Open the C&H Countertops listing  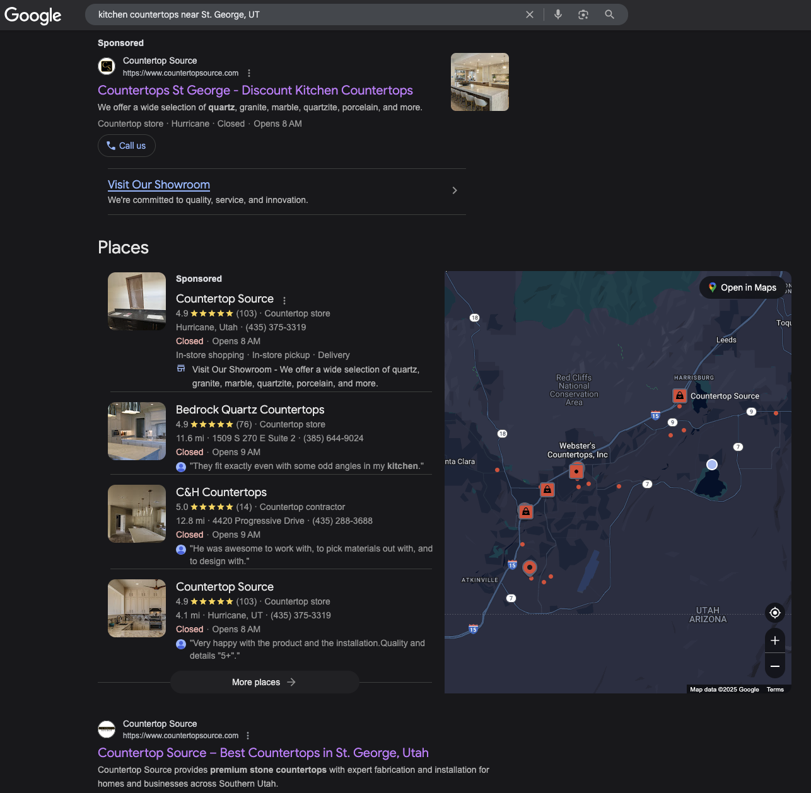(221, 492)
